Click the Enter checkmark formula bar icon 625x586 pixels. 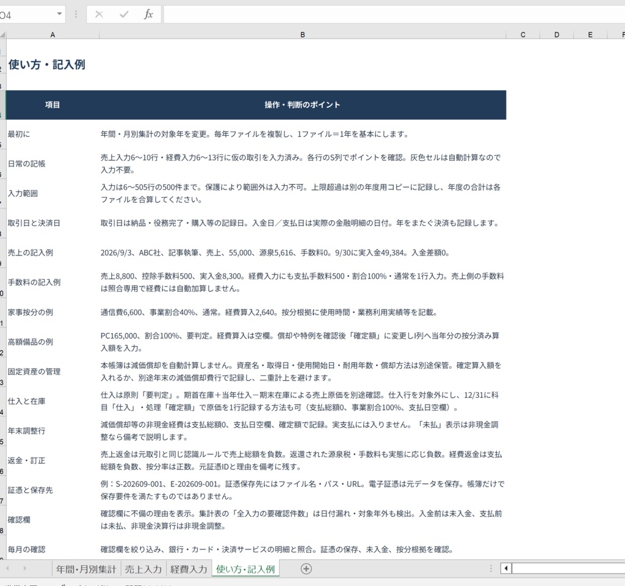point(124,15)
